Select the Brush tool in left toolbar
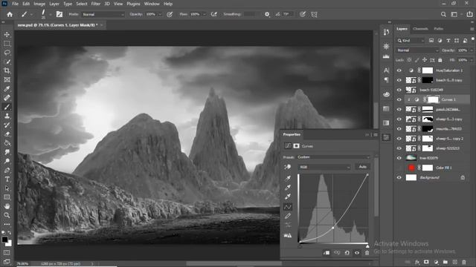This screenshot has width=476, height=267. click(x=7, y=107)
